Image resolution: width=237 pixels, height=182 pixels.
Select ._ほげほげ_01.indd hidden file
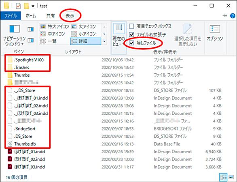click(x=31, y=98)
